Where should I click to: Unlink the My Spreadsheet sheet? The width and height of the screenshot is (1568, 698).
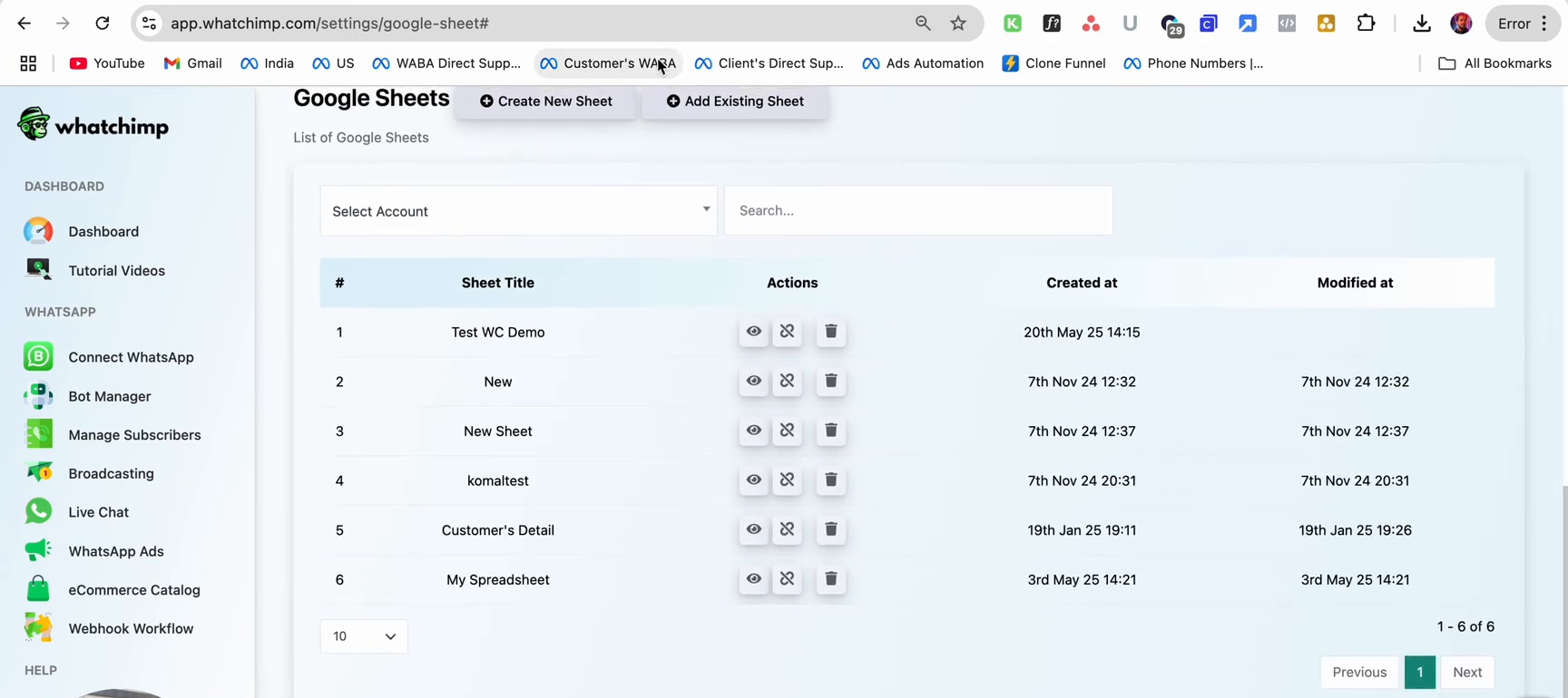click(787, 579)
